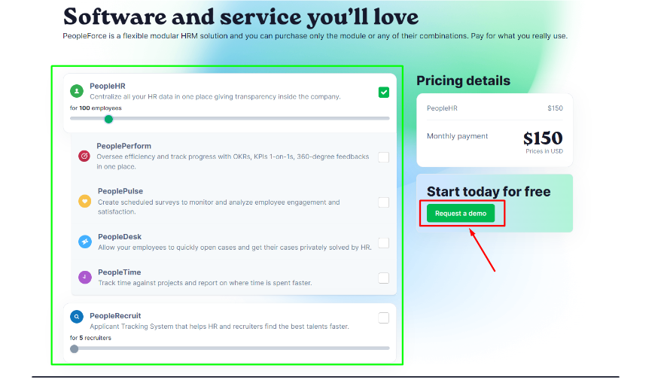Click the blue PeopleDesk ticket icon

tap(85, 242)
